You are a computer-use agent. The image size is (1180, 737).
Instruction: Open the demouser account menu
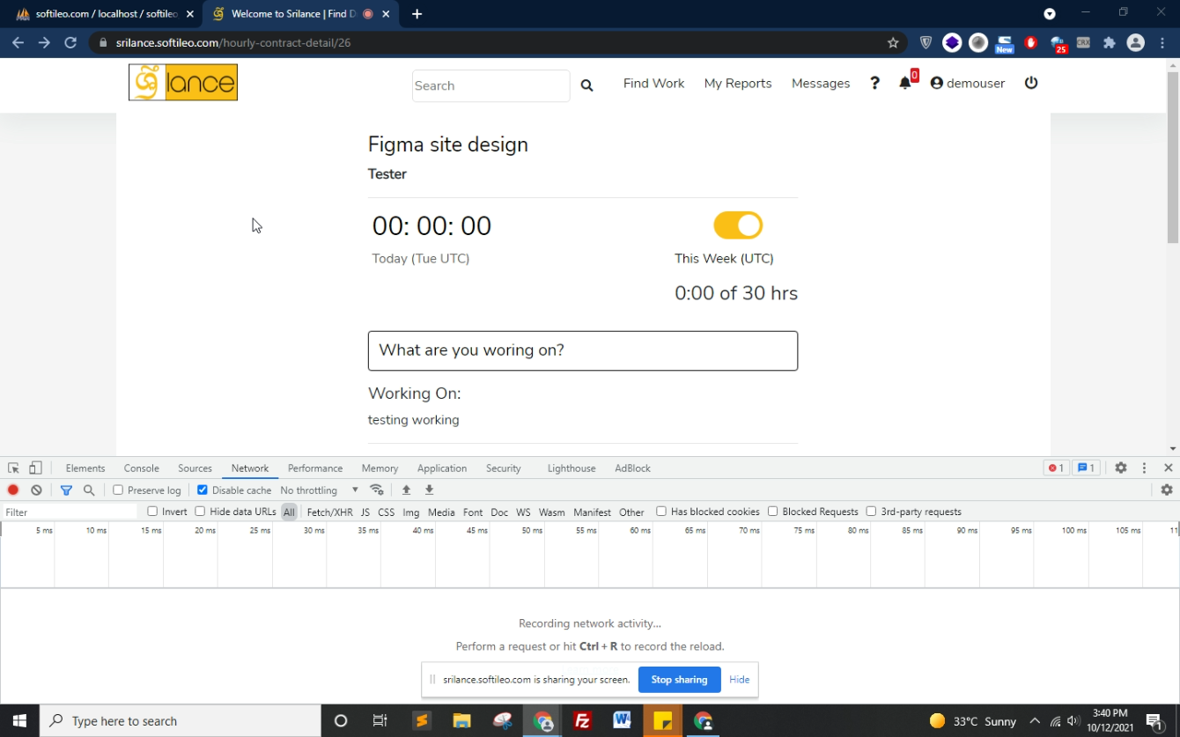pos(967,84)
